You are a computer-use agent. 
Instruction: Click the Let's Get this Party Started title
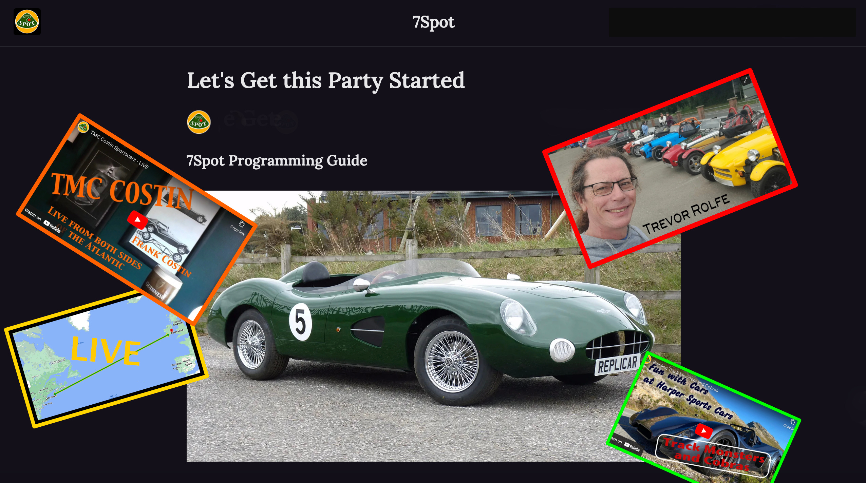point(325,80)
